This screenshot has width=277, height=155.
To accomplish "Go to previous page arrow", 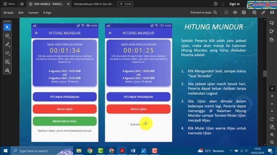I will point(272,104).
